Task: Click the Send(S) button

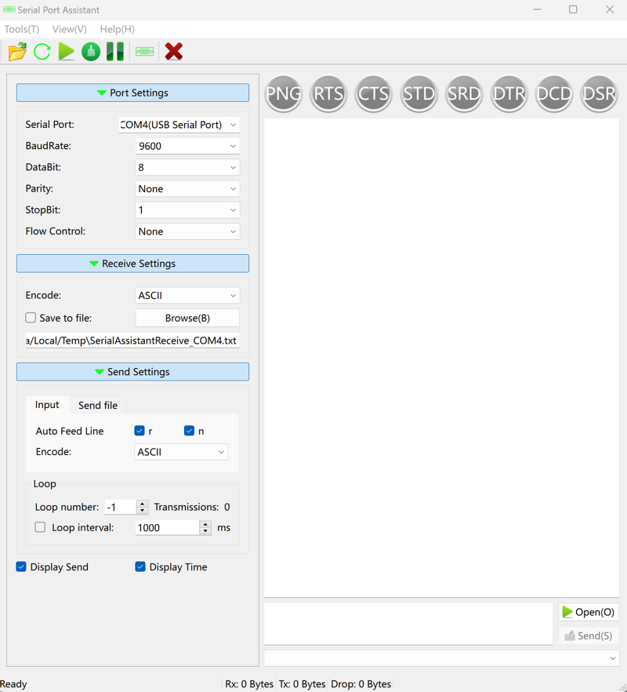Action: [x=589, y=636]
